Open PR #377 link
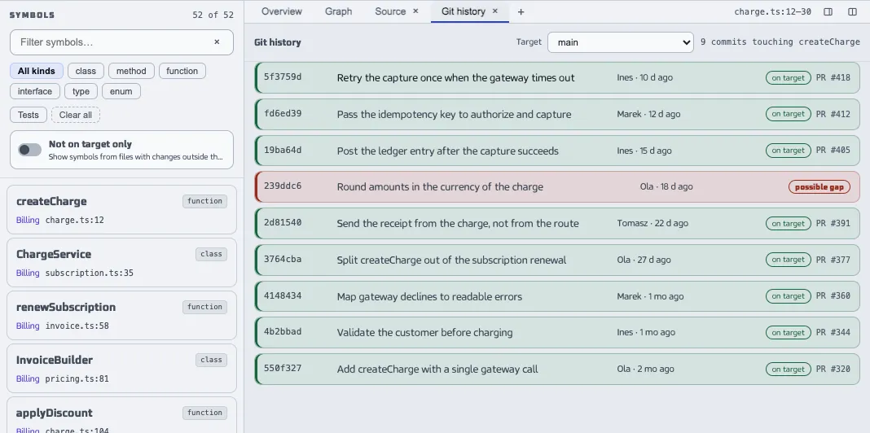 tap(833, 260)
